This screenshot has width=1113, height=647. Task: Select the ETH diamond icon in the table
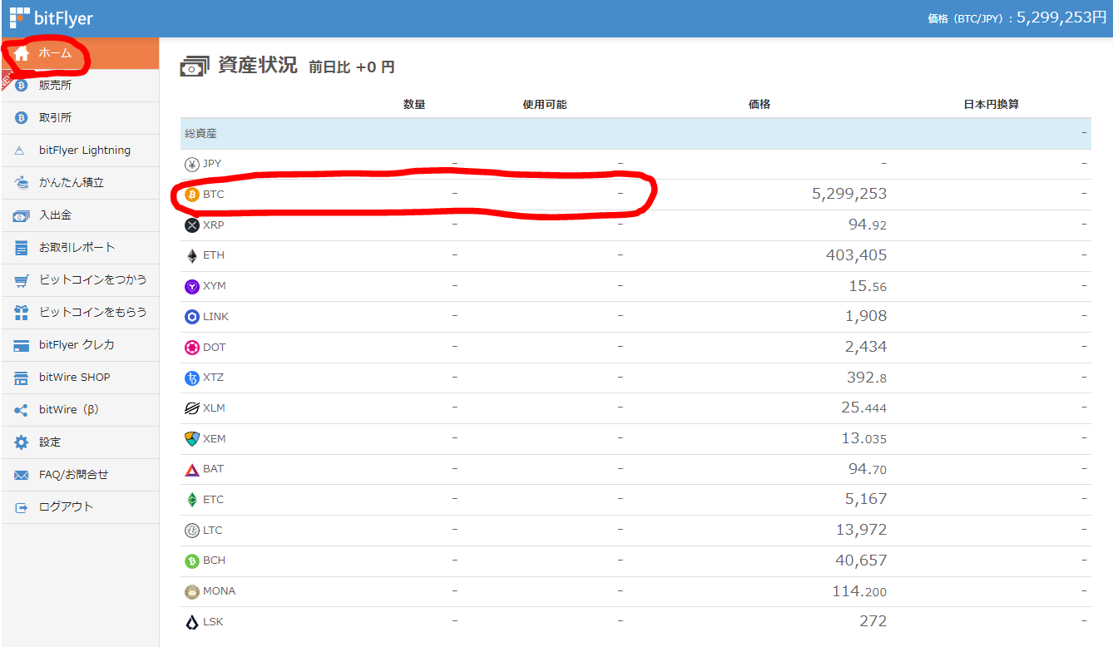[x=193, y=254]
